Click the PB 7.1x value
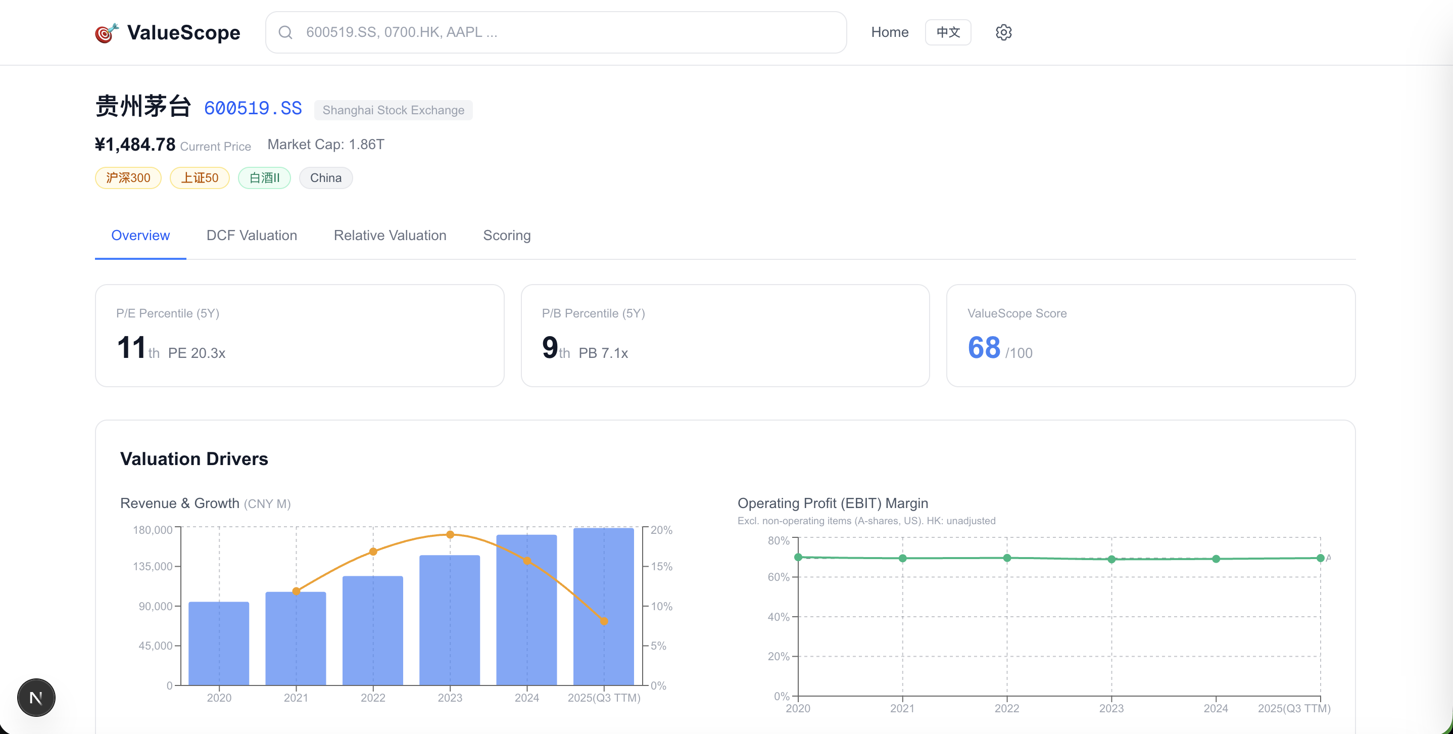Image resolution: width=1453 pixels, height=734 pixels. tap(603, 353)
